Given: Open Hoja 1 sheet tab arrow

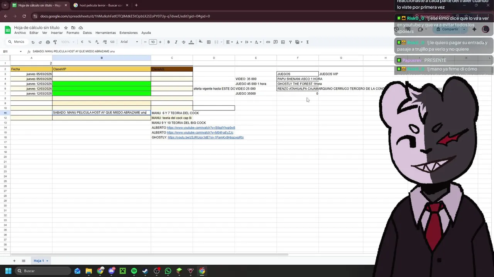Looking at the screenshot, I should 47,261.
